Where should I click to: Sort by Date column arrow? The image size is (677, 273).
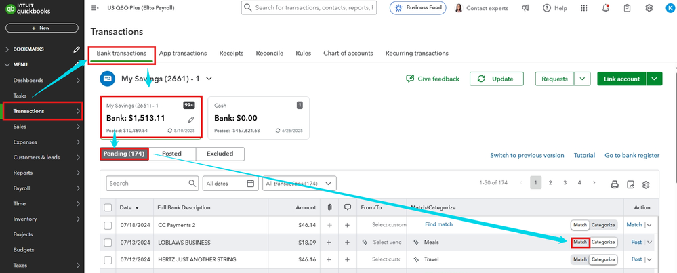pyautogui.click(x=138, y=208)
